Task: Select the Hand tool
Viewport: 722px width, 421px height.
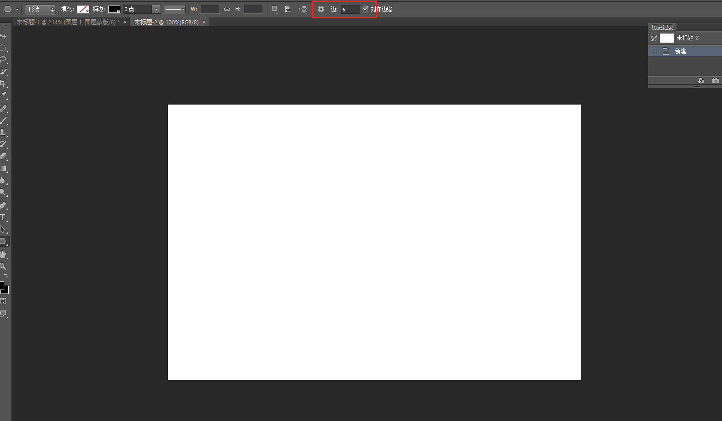Action: pos(3,255)
